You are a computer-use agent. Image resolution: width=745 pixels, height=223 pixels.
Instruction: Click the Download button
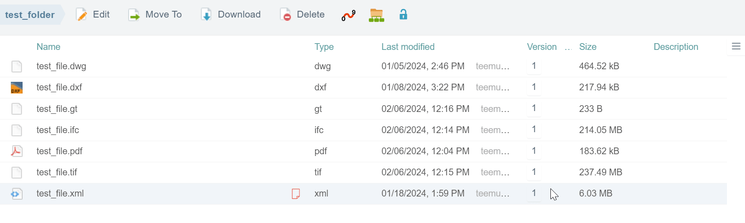tap(231, 15)
